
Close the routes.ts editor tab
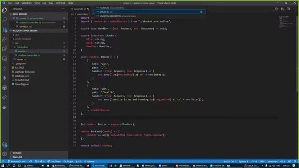tap(88, 9)
